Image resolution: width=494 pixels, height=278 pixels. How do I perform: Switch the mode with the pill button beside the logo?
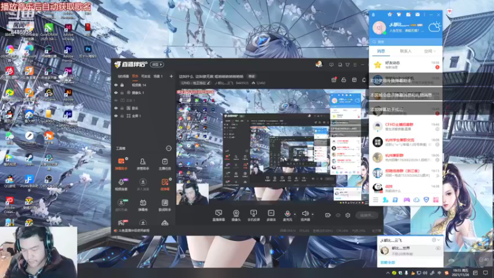(157, 64)
